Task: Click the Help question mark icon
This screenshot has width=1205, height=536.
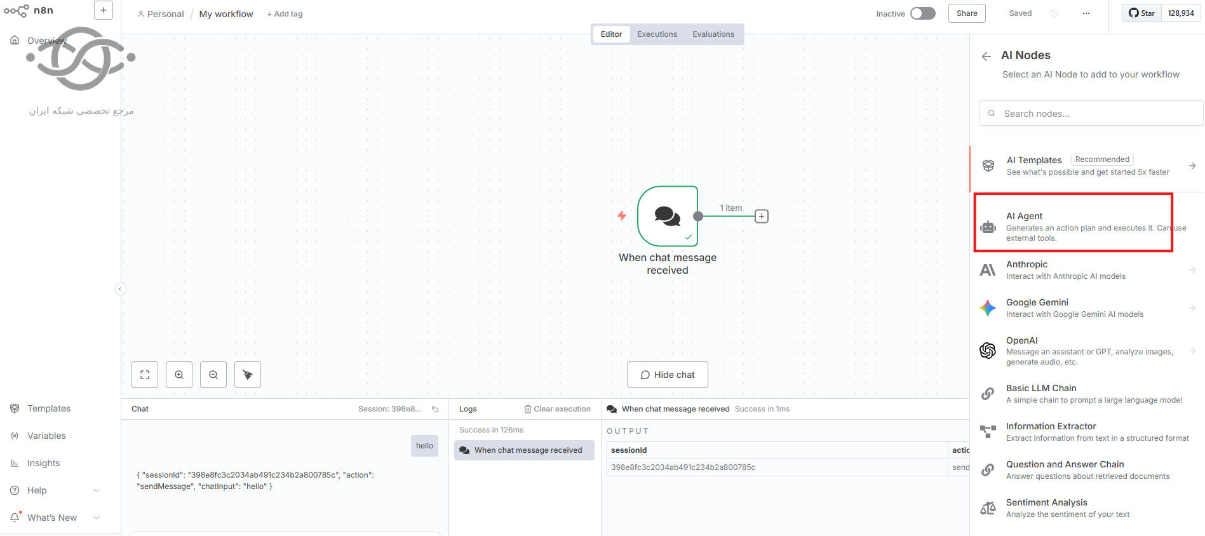Action: [15, 490]
